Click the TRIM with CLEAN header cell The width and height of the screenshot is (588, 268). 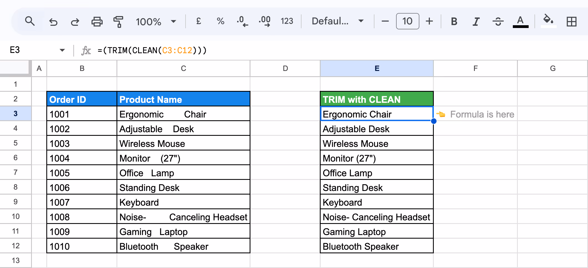pos(377,99)
